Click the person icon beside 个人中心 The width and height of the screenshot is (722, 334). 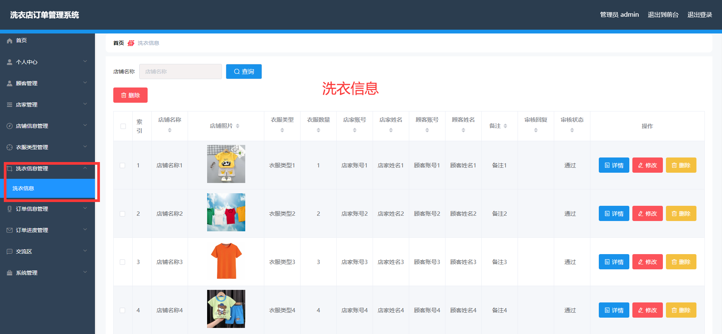[10, 62]
